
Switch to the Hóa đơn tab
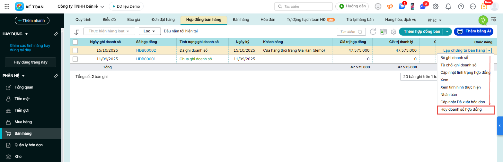[268, 20]
